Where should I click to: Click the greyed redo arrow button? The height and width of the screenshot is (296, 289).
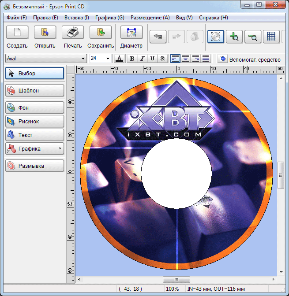(x=176, y=37)
